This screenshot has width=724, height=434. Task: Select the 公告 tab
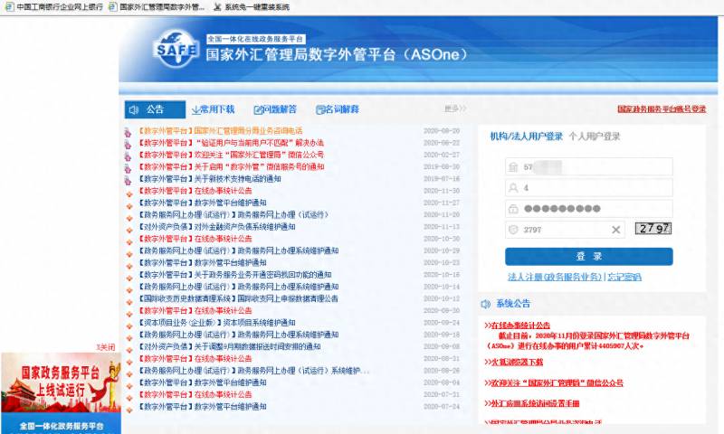pyautogui.click(x=155, y=109)
